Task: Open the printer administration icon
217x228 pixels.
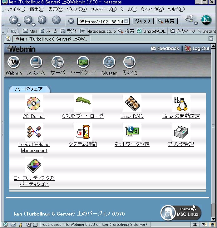Action: 181,132
